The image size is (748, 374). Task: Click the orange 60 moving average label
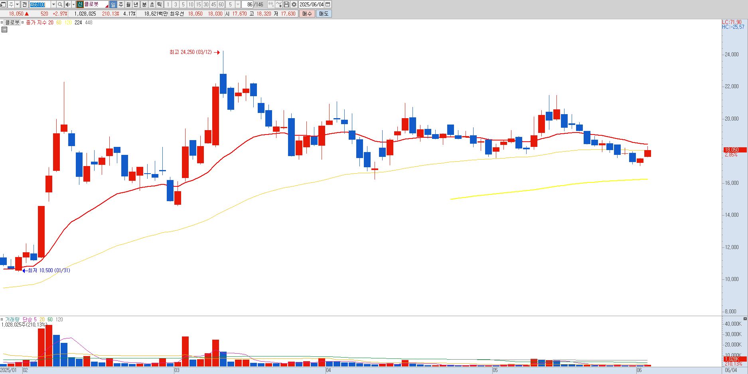coord(59,22)
